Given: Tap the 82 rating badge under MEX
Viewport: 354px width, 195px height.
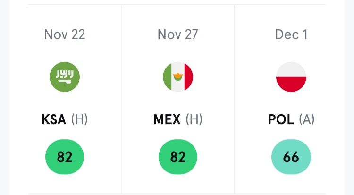Looking at the screenshot, I should (x=178, y=157).
